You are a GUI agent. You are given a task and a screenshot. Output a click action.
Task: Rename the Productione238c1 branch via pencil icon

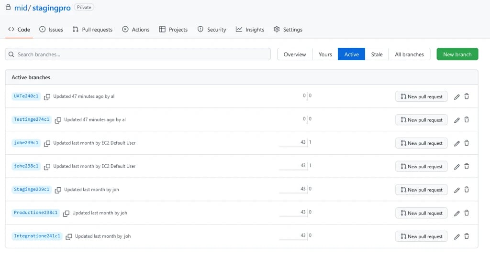457,213
